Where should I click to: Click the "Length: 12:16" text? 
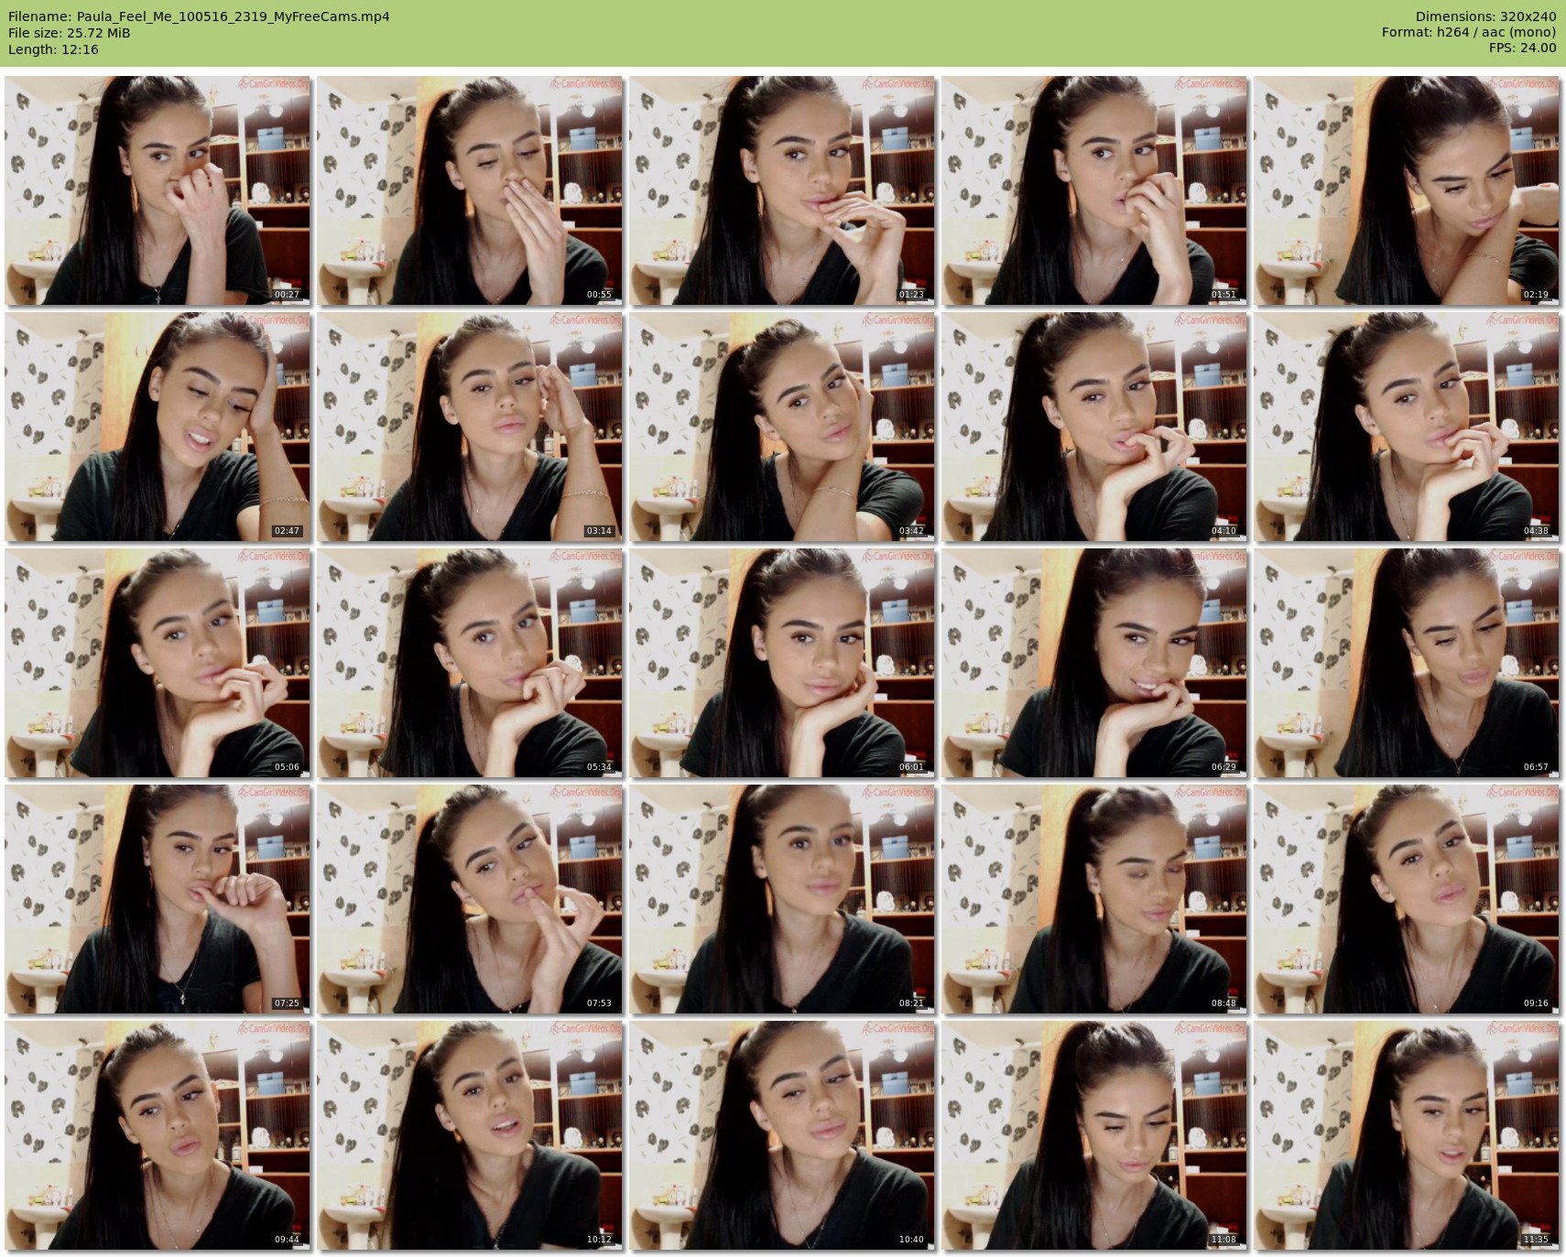click(x=53, y=49)
